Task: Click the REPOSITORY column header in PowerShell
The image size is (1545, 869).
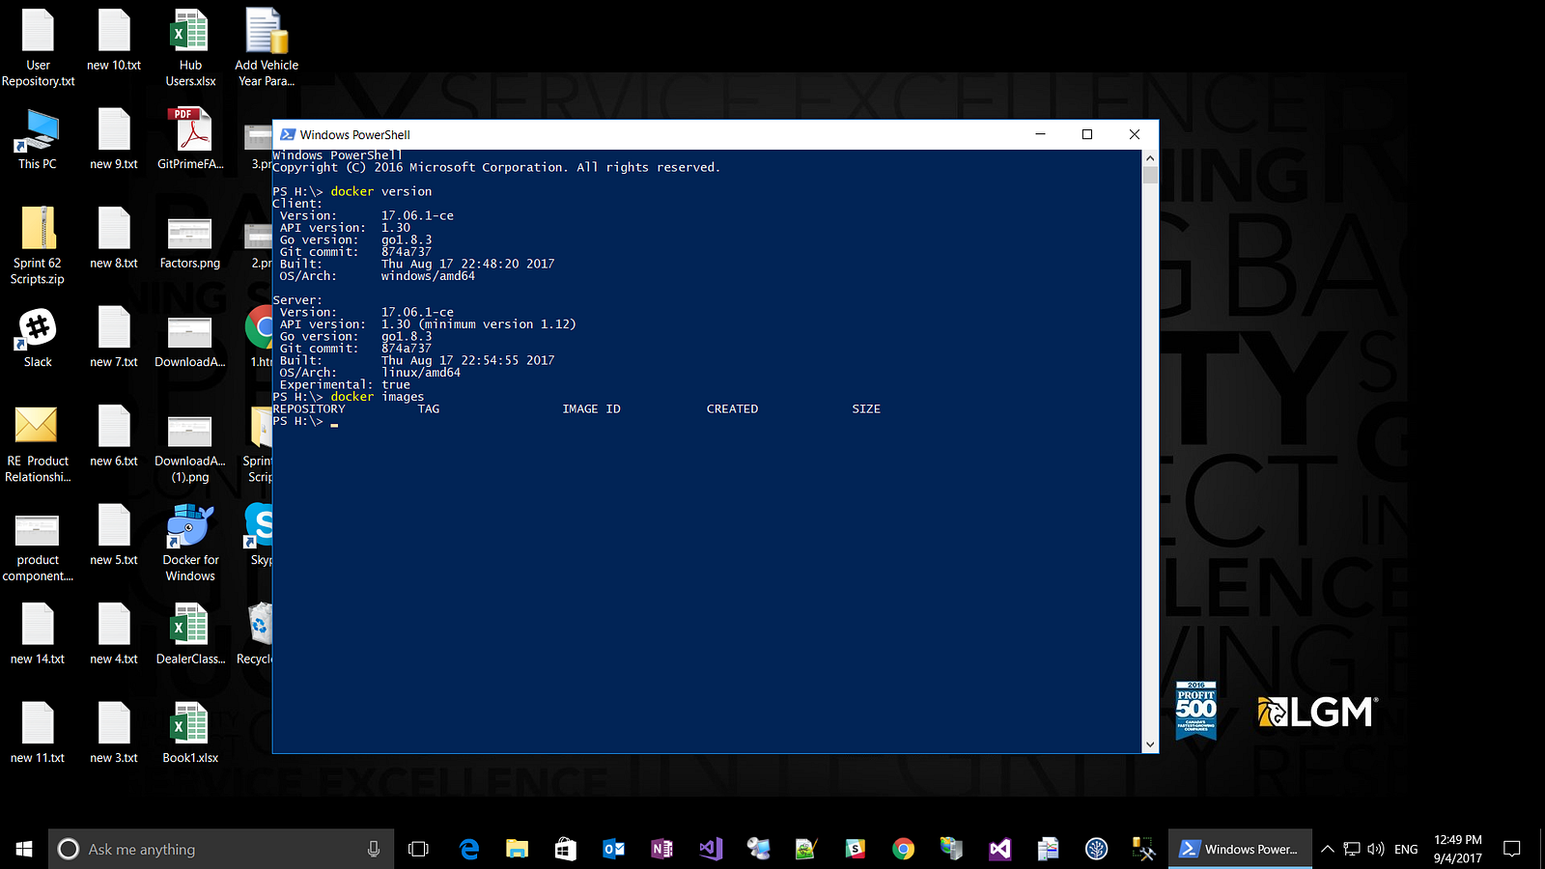Action: [309, 409]
